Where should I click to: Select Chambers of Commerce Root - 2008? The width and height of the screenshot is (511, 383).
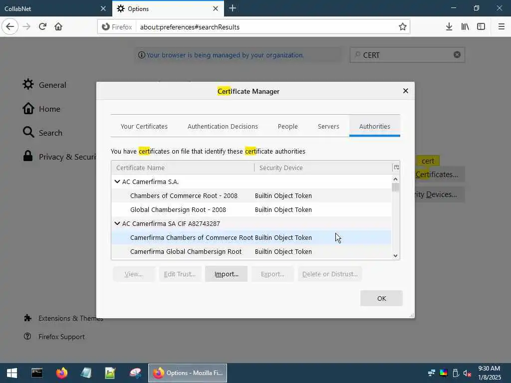tap(252, 195)
